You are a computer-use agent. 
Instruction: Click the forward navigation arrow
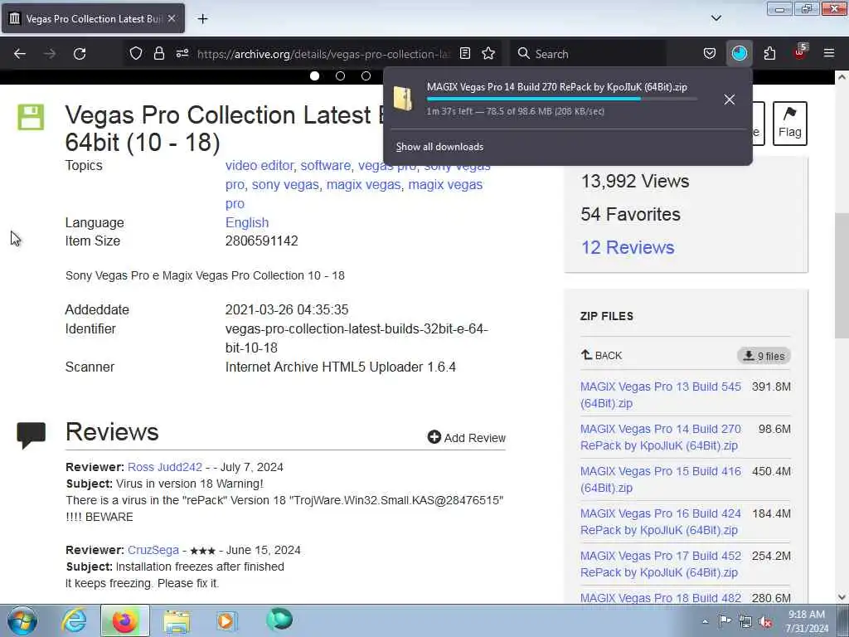point(49,54)
